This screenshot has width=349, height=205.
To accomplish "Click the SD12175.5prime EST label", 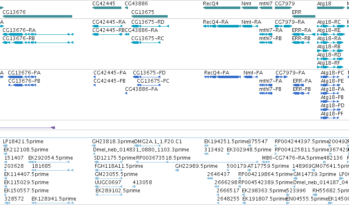I will tap(115, 158).
